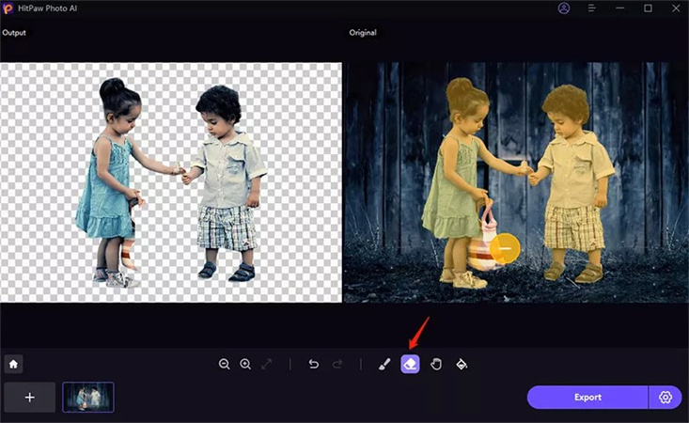Undo the last edit
This screenshot has height=423, width=689.
click(x=314, y=364)
